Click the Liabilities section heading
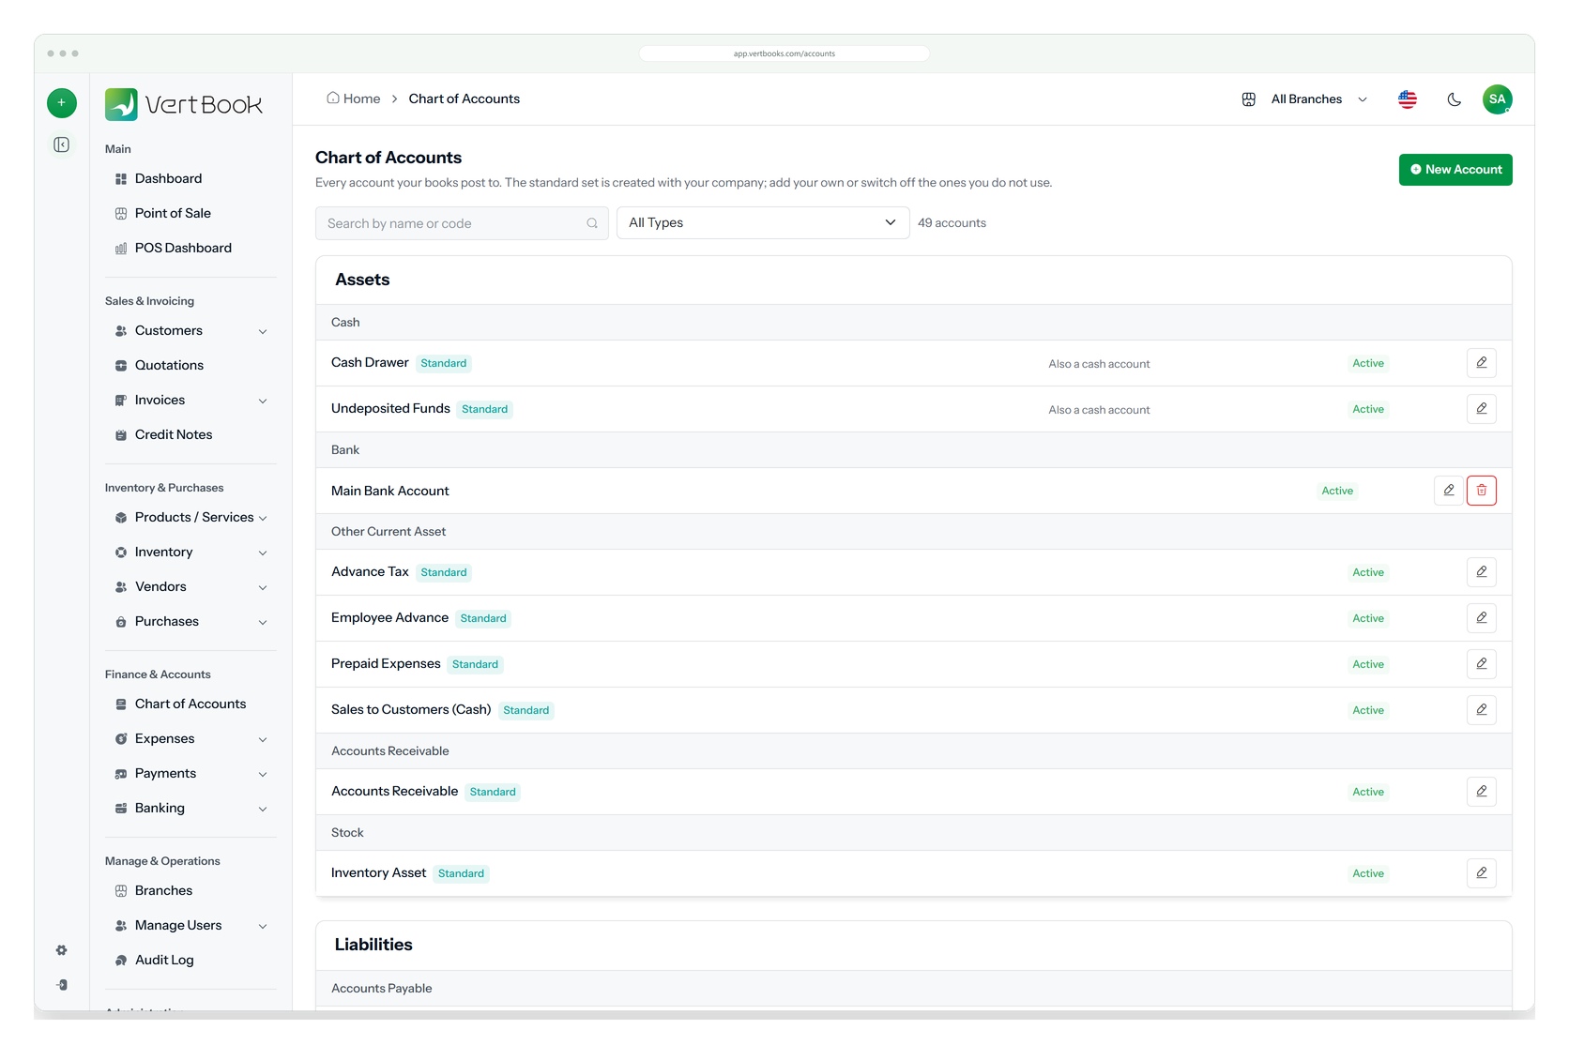 tap(373, 945)
